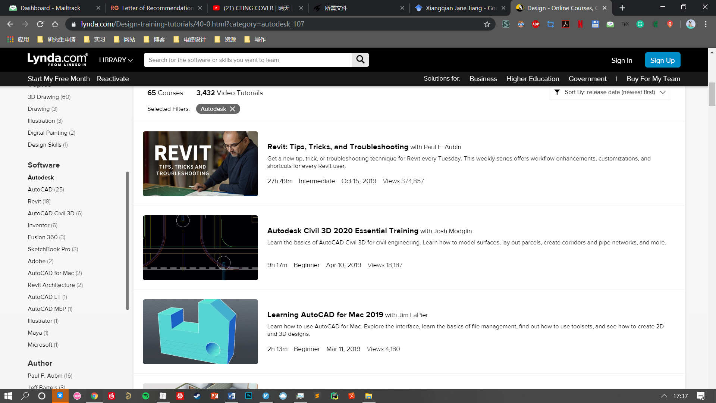
Task: Open the Adblock Plus extension
Action: [x=536, y=24]
